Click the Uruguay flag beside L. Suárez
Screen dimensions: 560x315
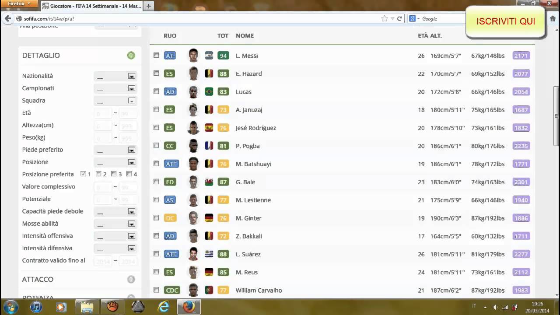click(209, 254)
